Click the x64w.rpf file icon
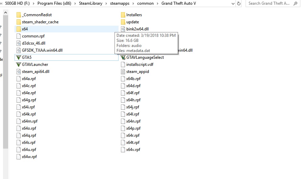 (19, 157)
